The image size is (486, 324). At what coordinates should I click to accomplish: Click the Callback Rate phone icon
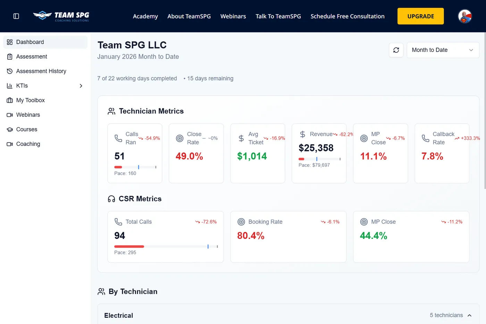click(x=426, y=138)
